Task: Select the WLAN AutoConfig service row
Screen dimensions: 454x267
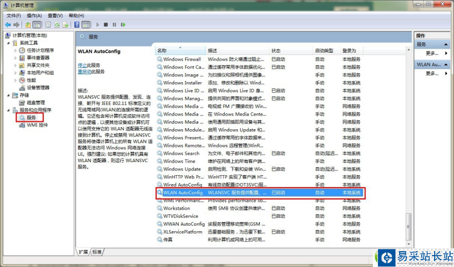Action: tap(260, 193)
